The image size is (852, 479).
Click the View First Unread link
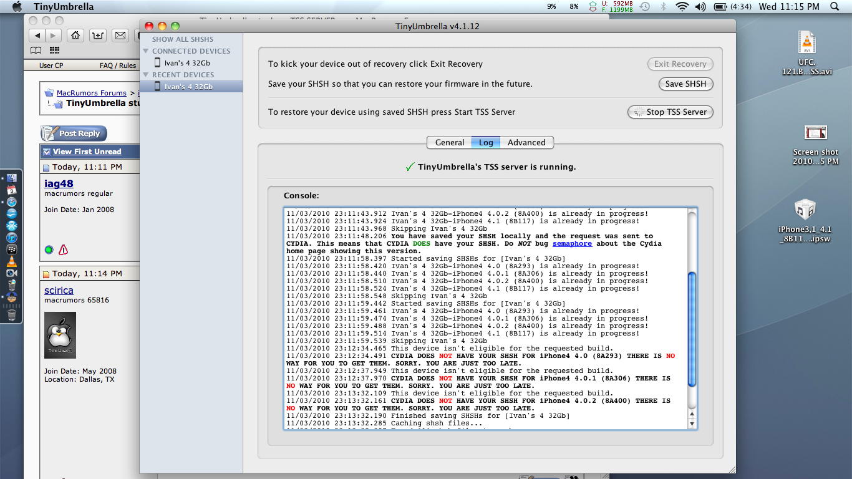click(x=87, y=152)
